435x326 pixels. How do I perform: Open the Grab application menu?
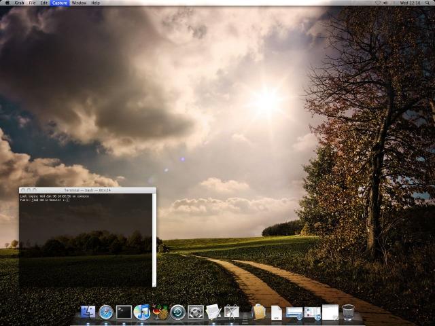click(x=19, y=3)
